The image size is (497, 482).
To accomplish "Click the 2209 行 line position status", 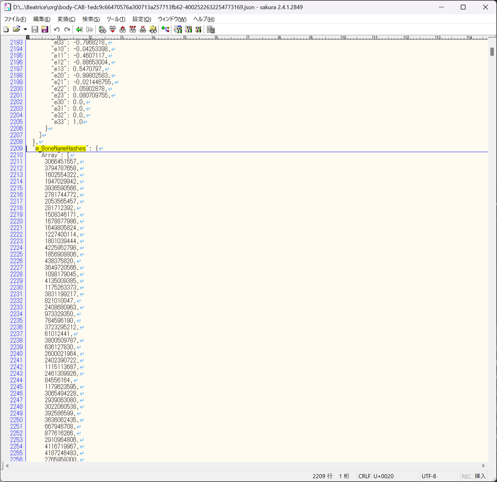I will tap(322, 476).
